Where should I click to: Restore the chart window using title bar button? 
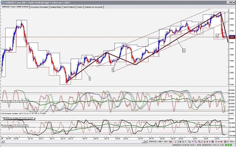231,3
